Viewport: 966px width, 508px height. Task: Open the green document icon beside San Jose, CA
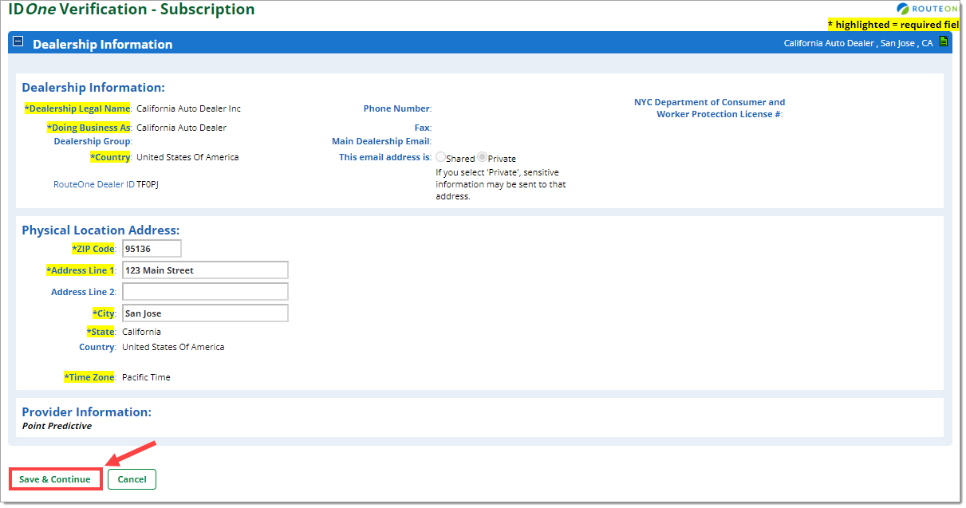944,42
